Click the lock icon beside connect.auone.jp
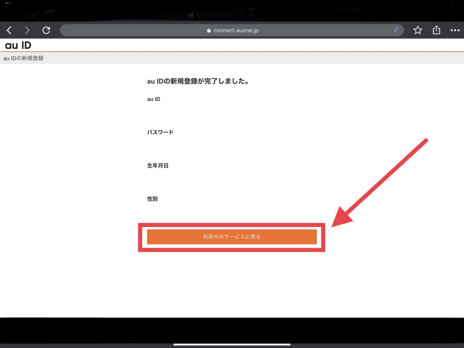This screenshot has height=348, width=464. 208,30
